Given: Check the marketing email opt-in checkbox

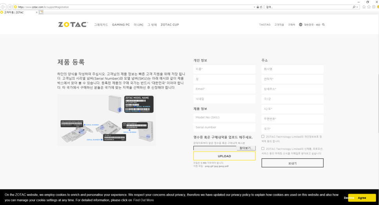Looking at the screenshot, I should (x=263, y=149).
